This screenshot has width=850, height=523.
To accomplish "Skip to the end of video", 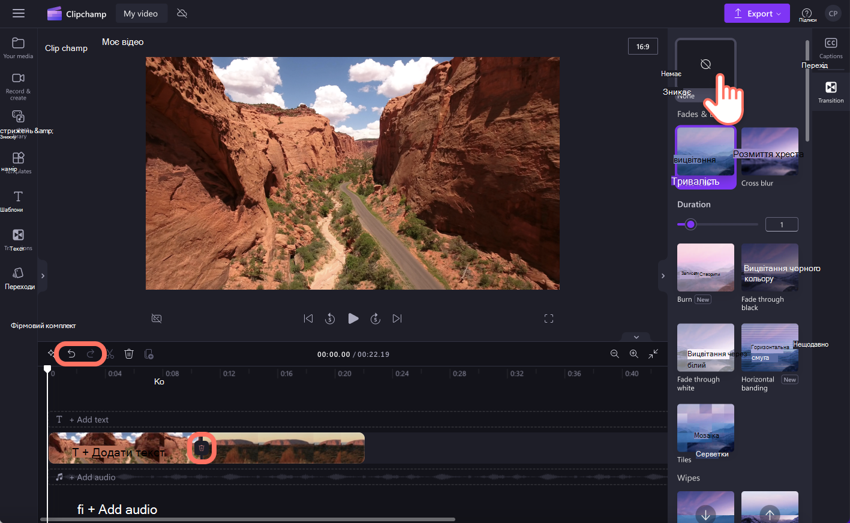I will click(397, 318).
